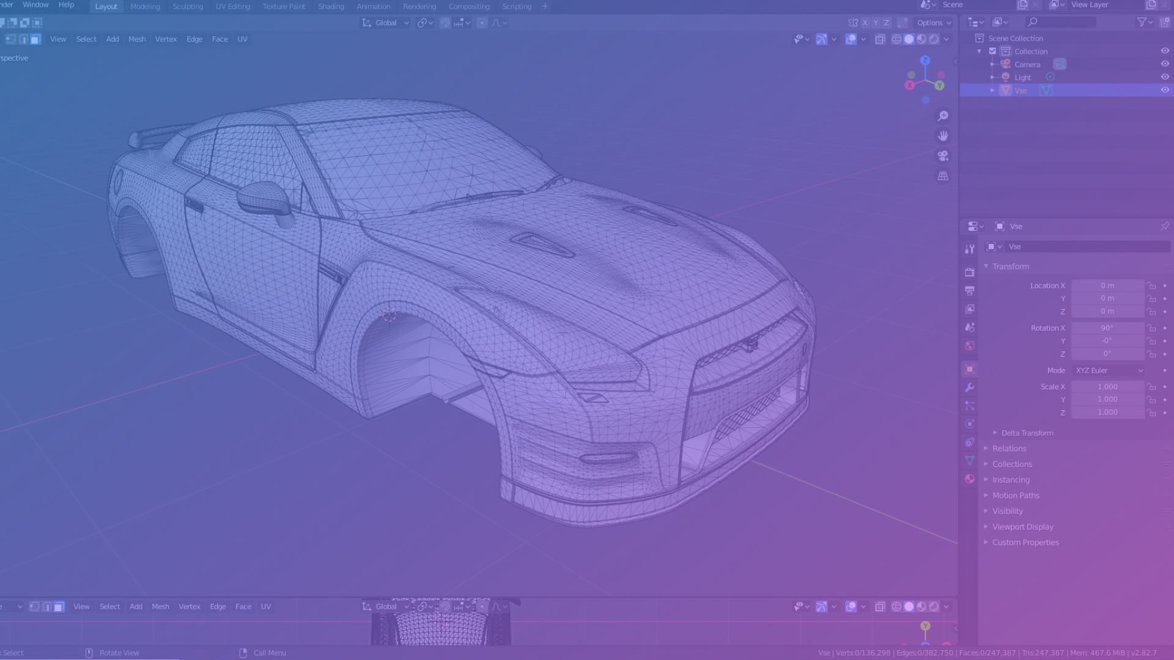Switch upper viewport to solid shading

(x=909, y=39)
